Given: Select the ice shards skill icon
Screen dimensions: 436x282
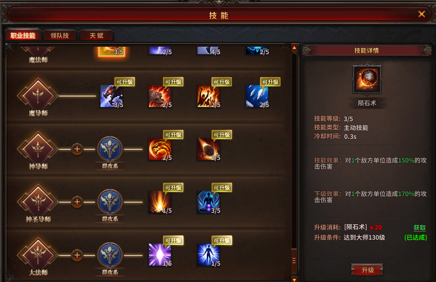Looking at the screenshot, I should (257, 96).
